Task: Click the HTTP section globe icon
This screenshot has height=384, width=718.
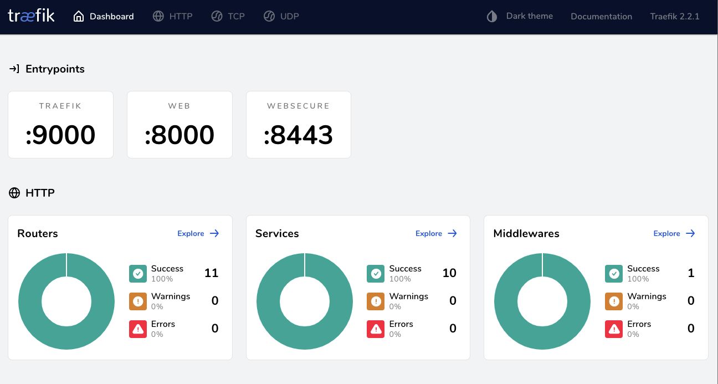Action: pyautogui.click(x=14, y=193)
